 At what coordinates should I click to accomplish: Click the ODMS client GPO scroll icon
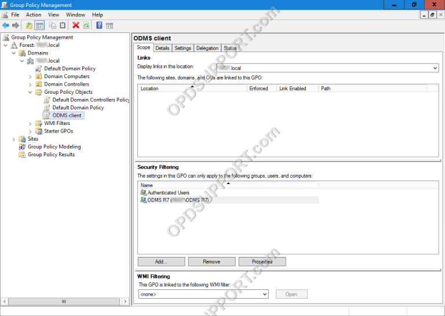(47, 115)
